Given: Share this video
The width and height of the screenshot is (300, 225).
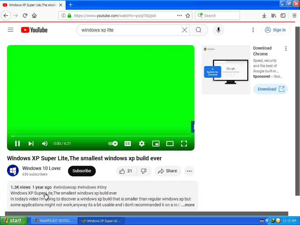Looking at the screenshot, I should [x=167, y=171].
